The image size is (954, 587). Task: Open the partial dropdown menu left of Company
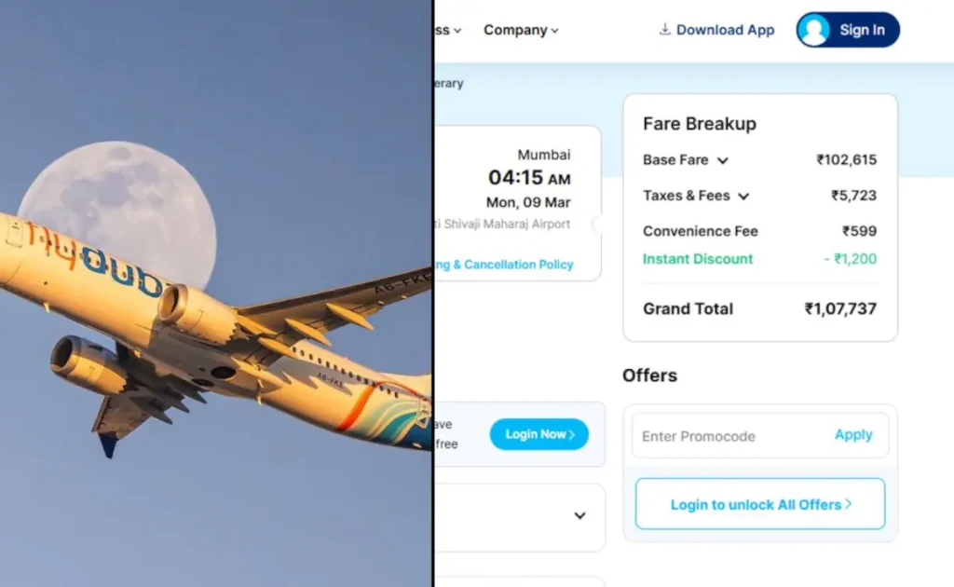pyautogui.click(x=448, y=31)
